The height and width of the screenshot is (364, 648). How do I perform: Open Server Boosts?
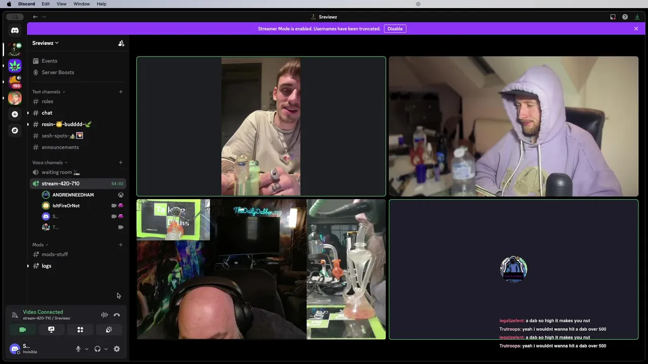pyautogui.click(x=77, y=72)
